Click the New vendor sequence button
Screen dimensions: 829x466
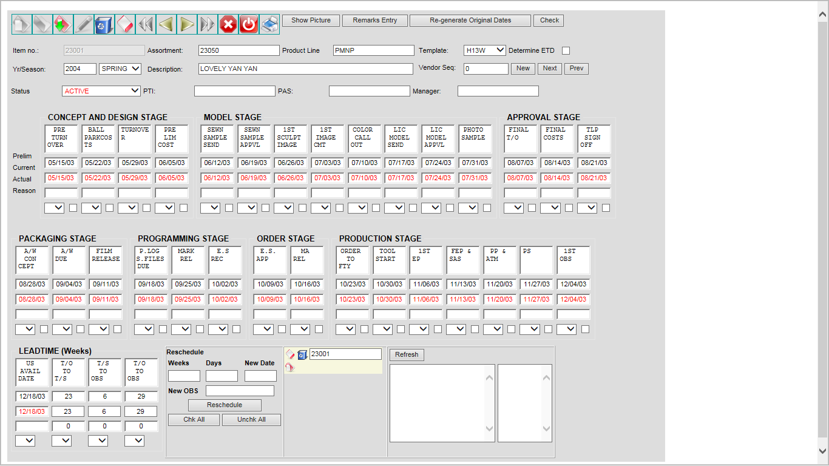point(523,69)
